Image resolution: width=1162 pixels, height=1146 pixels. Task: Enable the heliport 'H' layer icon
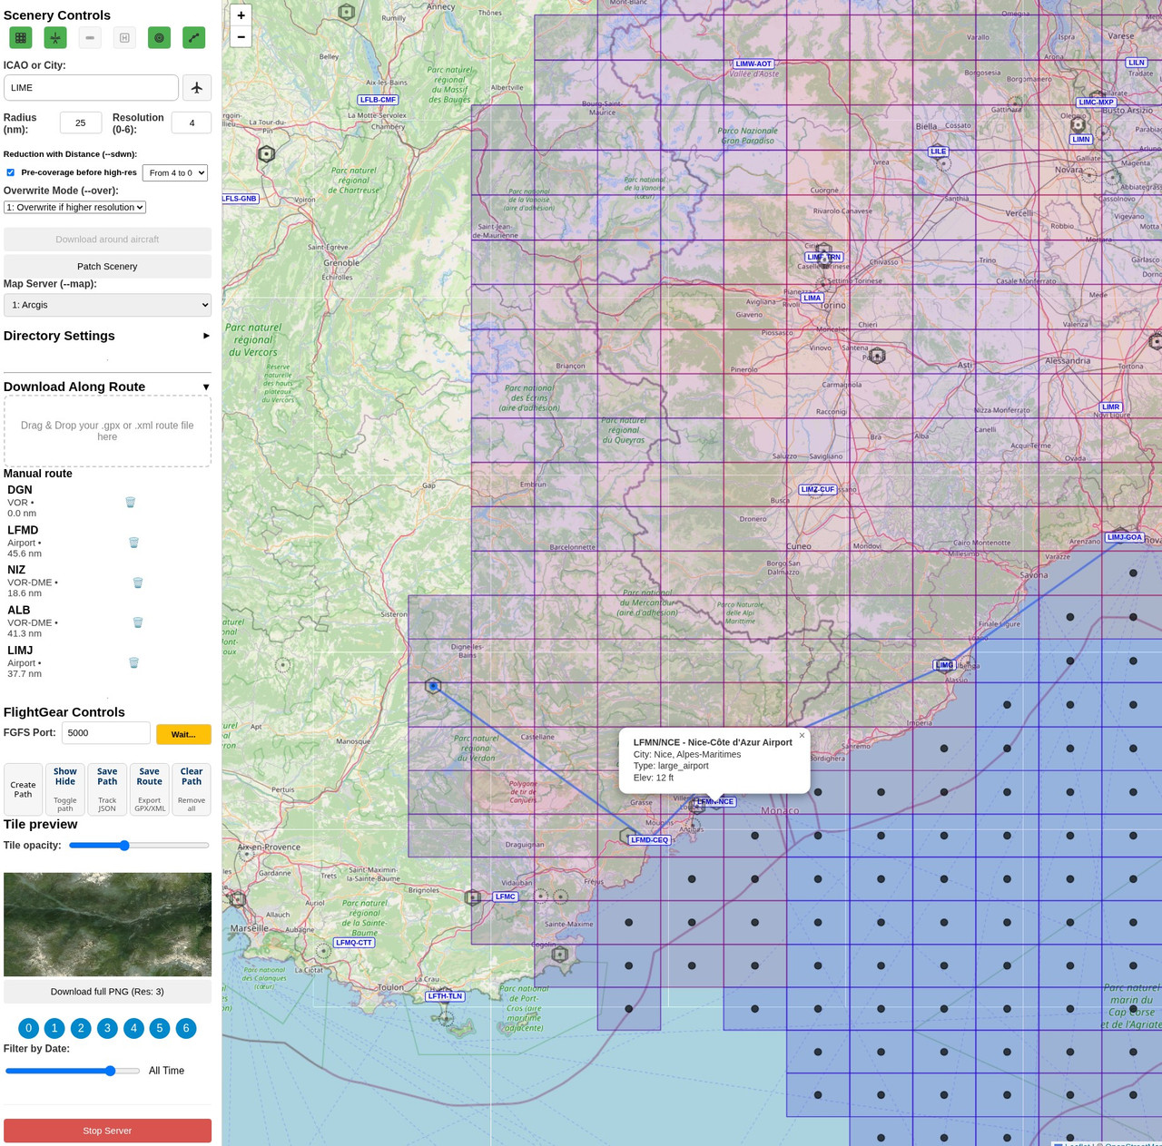(x=124, y=37)
